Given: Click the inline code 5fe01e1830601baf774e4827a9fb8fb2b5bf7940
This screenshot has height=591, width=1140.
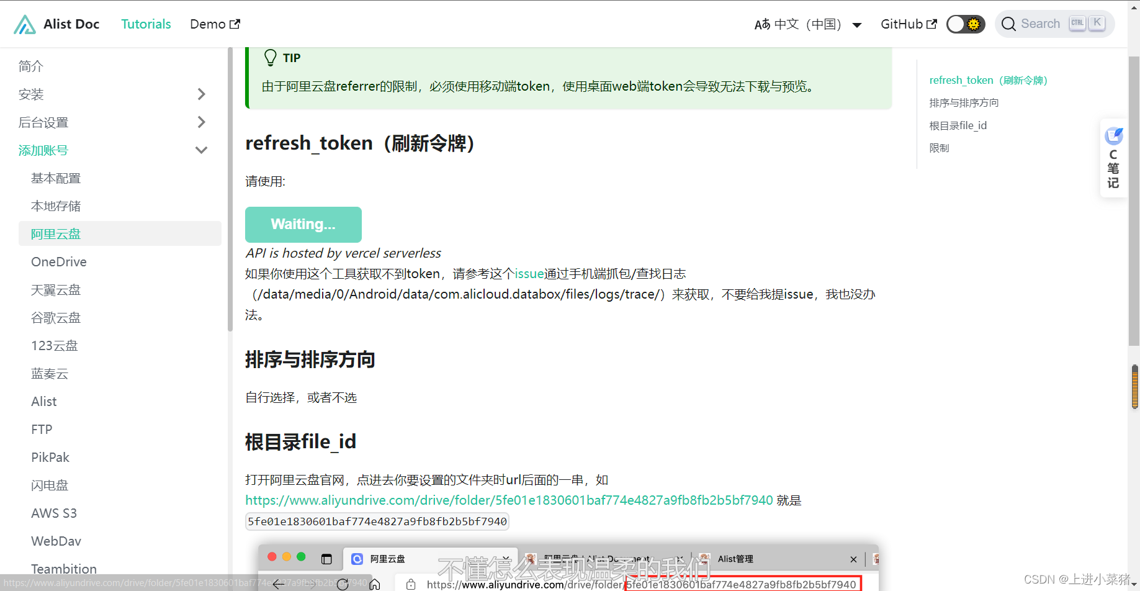Looking at the screenshot, I should (377, 521).
